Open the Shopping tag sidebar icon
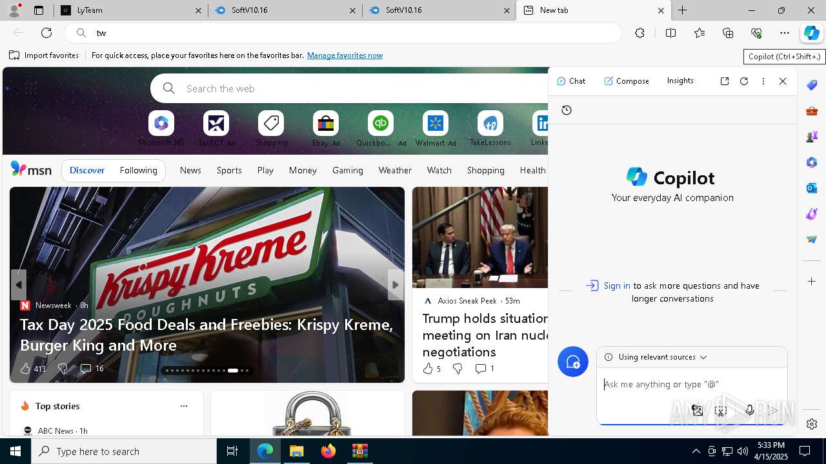826x464 pixels. pyautogui.click(x=812, y=85)
